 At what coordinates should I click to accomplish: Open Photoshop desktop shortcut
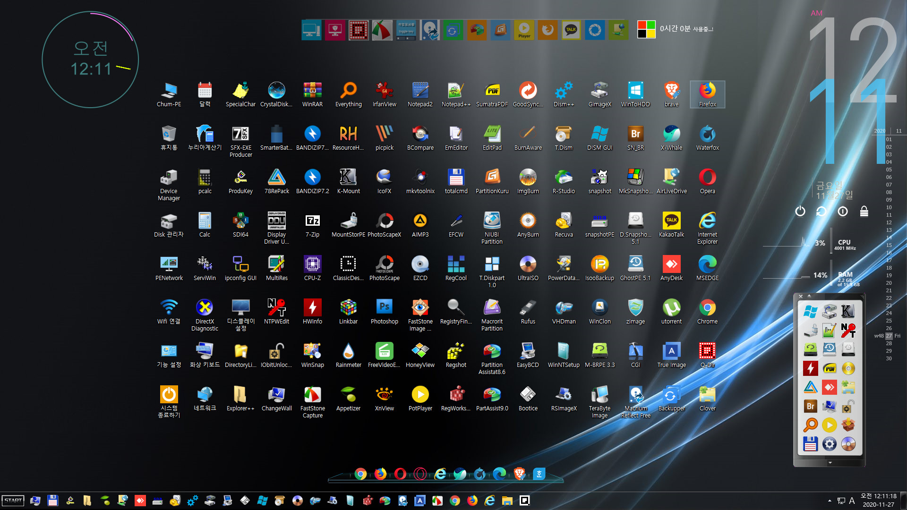(384, 312)
